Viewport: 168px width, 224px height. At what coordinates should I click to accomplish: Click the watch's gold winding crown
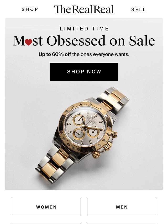click(x=114, y=134)
